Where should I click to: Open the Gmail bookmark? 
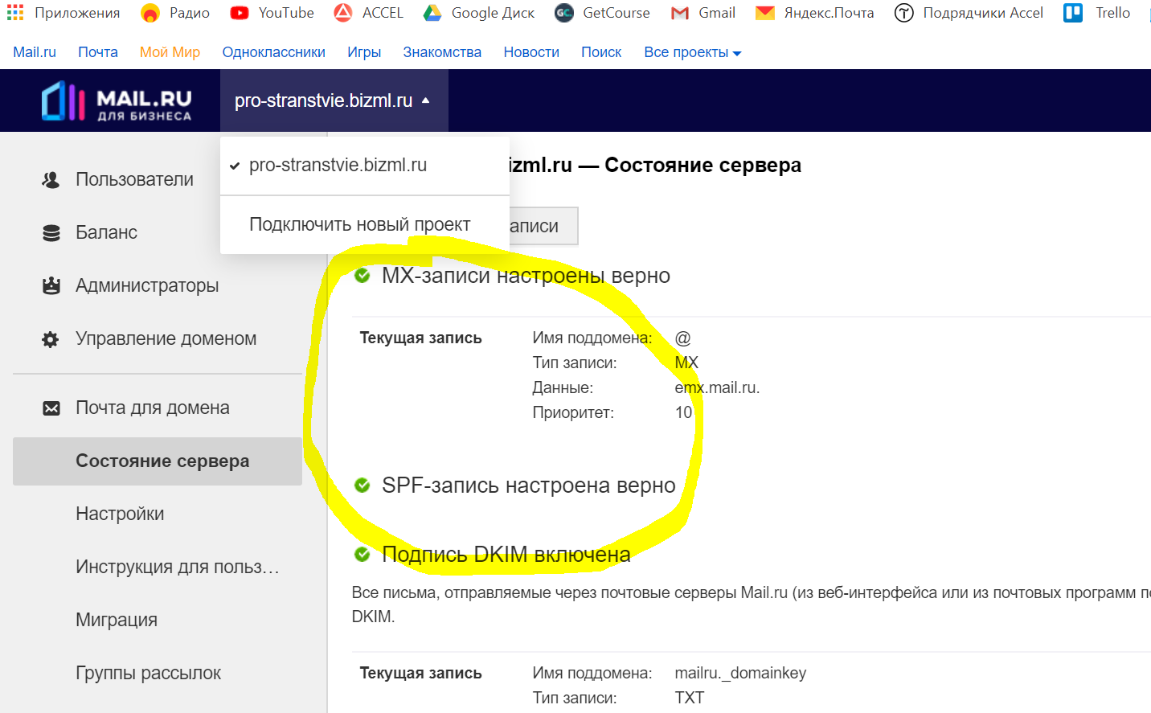(x=703, y=13)
